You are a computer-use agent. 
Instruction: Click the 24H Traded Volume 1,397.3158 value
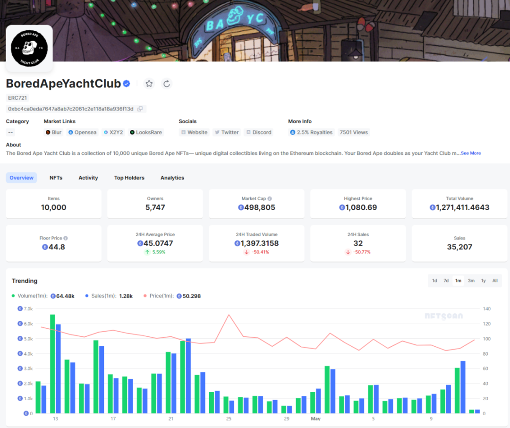pos(256,243)
